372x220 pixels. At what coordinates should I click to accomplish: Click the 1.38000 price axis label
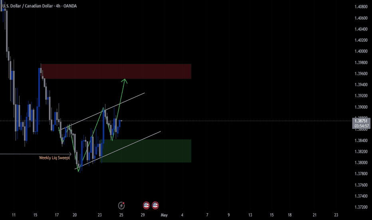click(x=361, y=163)
